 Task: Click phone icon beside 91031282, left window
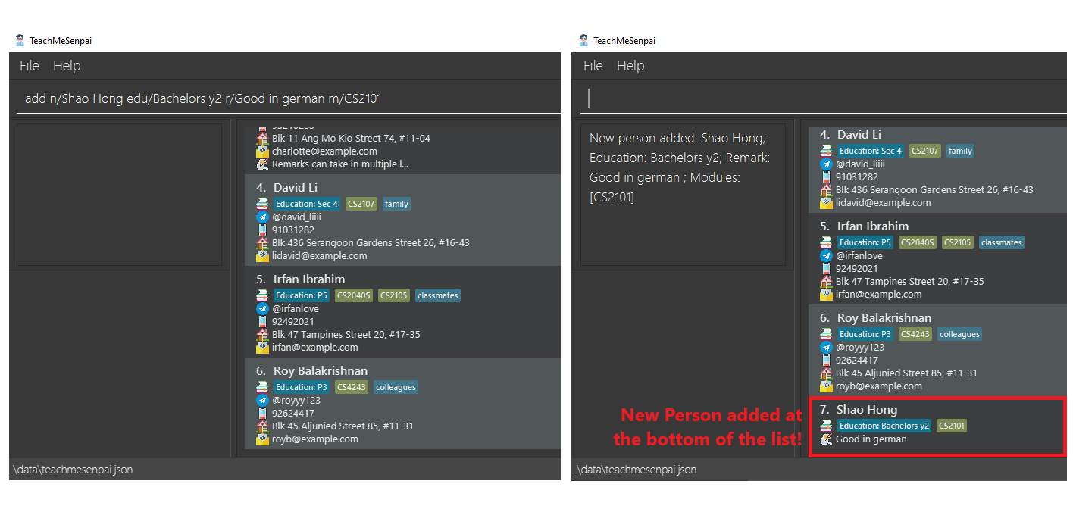pyautogui.click(x=262, y=230)
